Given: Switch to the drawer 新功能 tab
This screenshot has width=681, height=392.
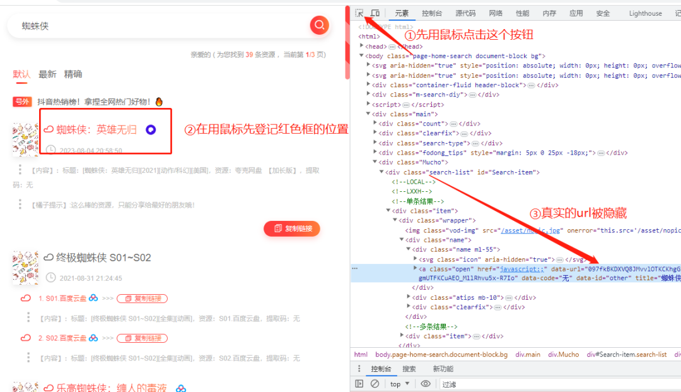Looking at the screenshot, I should (x=443, y=369).
